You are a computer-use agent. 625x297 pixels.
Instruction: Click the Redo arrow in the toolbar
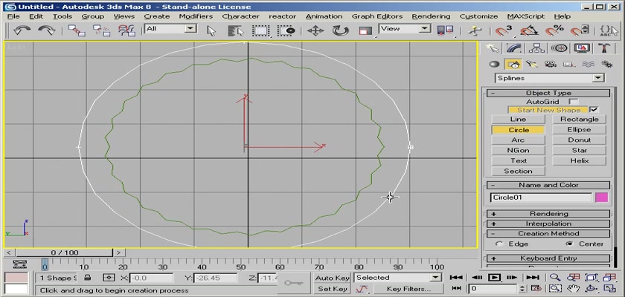coord(47,30)
